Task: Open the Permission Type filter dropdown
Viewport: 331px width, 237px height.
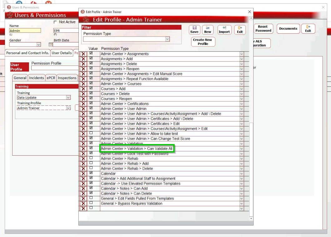Action: pos(167,39)
